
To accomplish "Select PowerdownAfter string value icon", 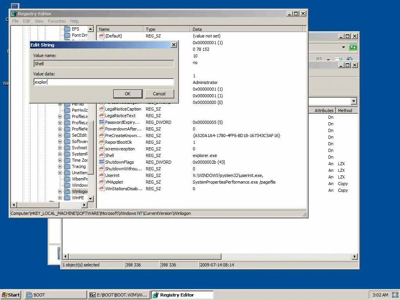I will (101, 129).
